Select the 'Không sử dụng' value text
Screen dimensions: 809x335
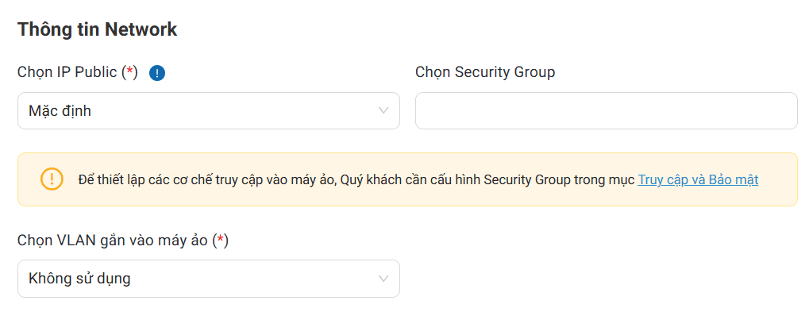pos(79,279)
